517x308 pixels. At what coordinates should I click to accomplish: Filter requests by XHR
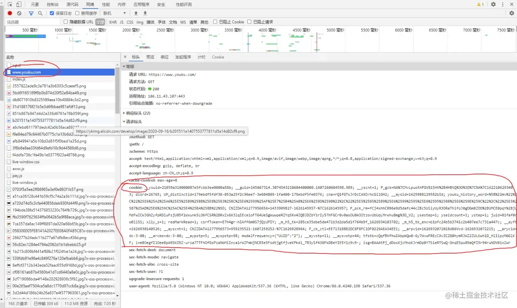[113, 22]
